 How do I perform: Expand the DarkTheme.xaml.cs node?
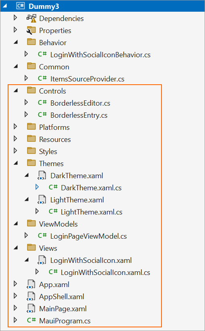(x=37, y=187)
